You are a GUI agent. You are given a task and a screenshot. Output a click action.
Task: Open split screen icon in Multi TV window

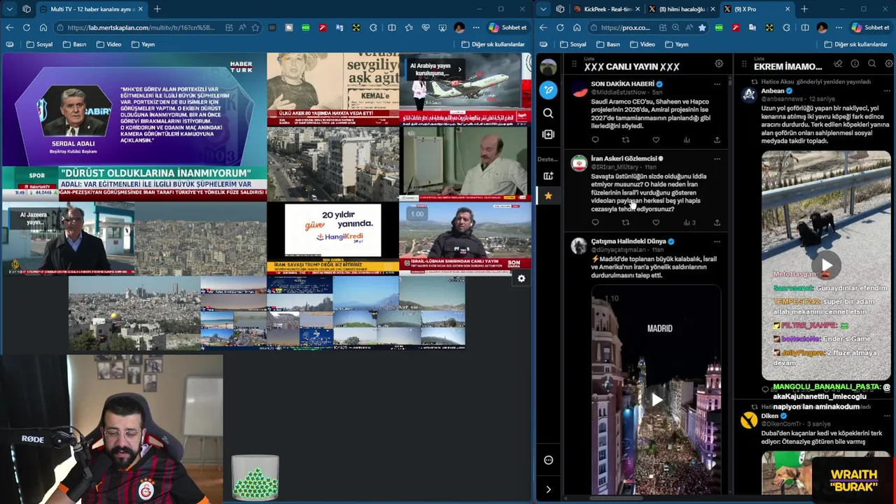click(391, 27)
